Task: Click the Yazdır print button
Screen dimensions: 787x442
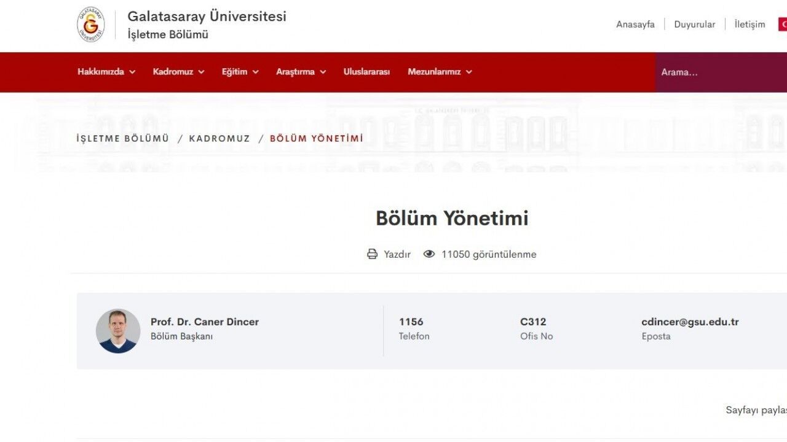Action: [397, 254]
